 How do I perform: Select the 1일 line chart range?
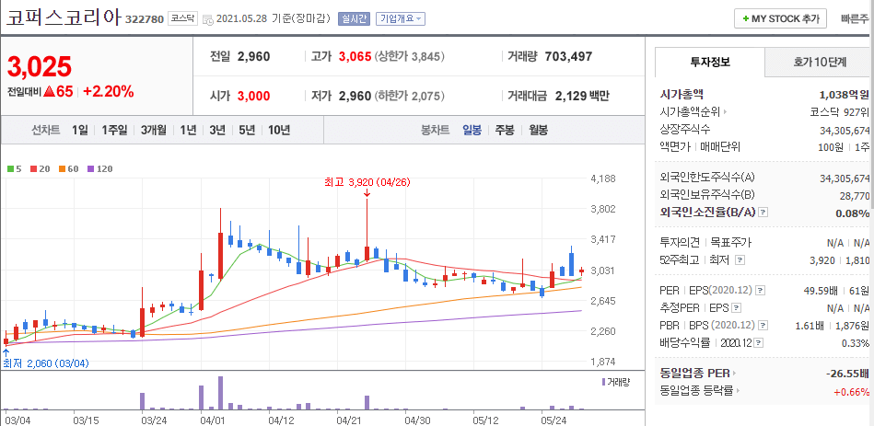[x=80, y=131]
